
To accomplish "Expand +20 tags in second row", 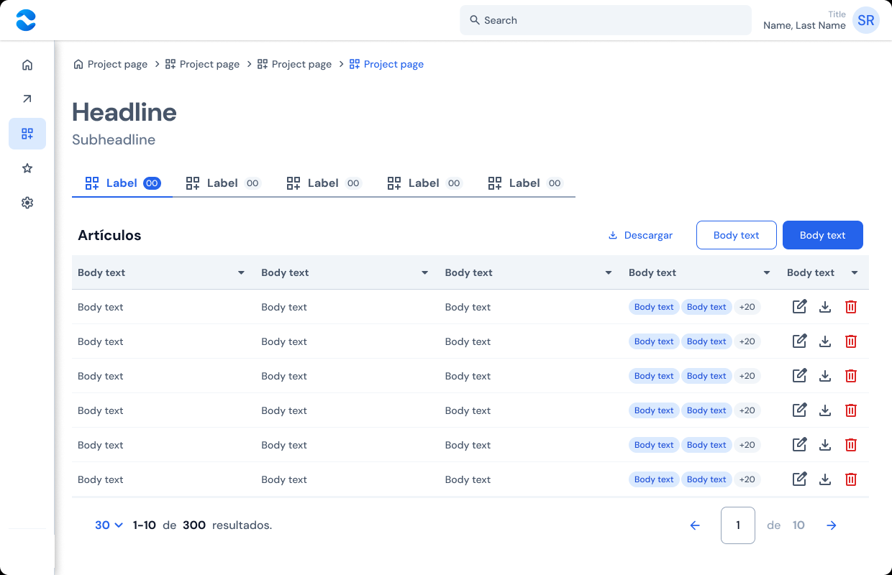I will [747, 341].
